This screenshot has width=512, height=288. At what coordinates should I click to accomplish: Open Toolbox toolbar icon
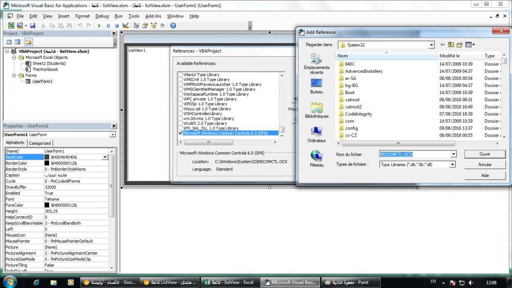[162, 26]
